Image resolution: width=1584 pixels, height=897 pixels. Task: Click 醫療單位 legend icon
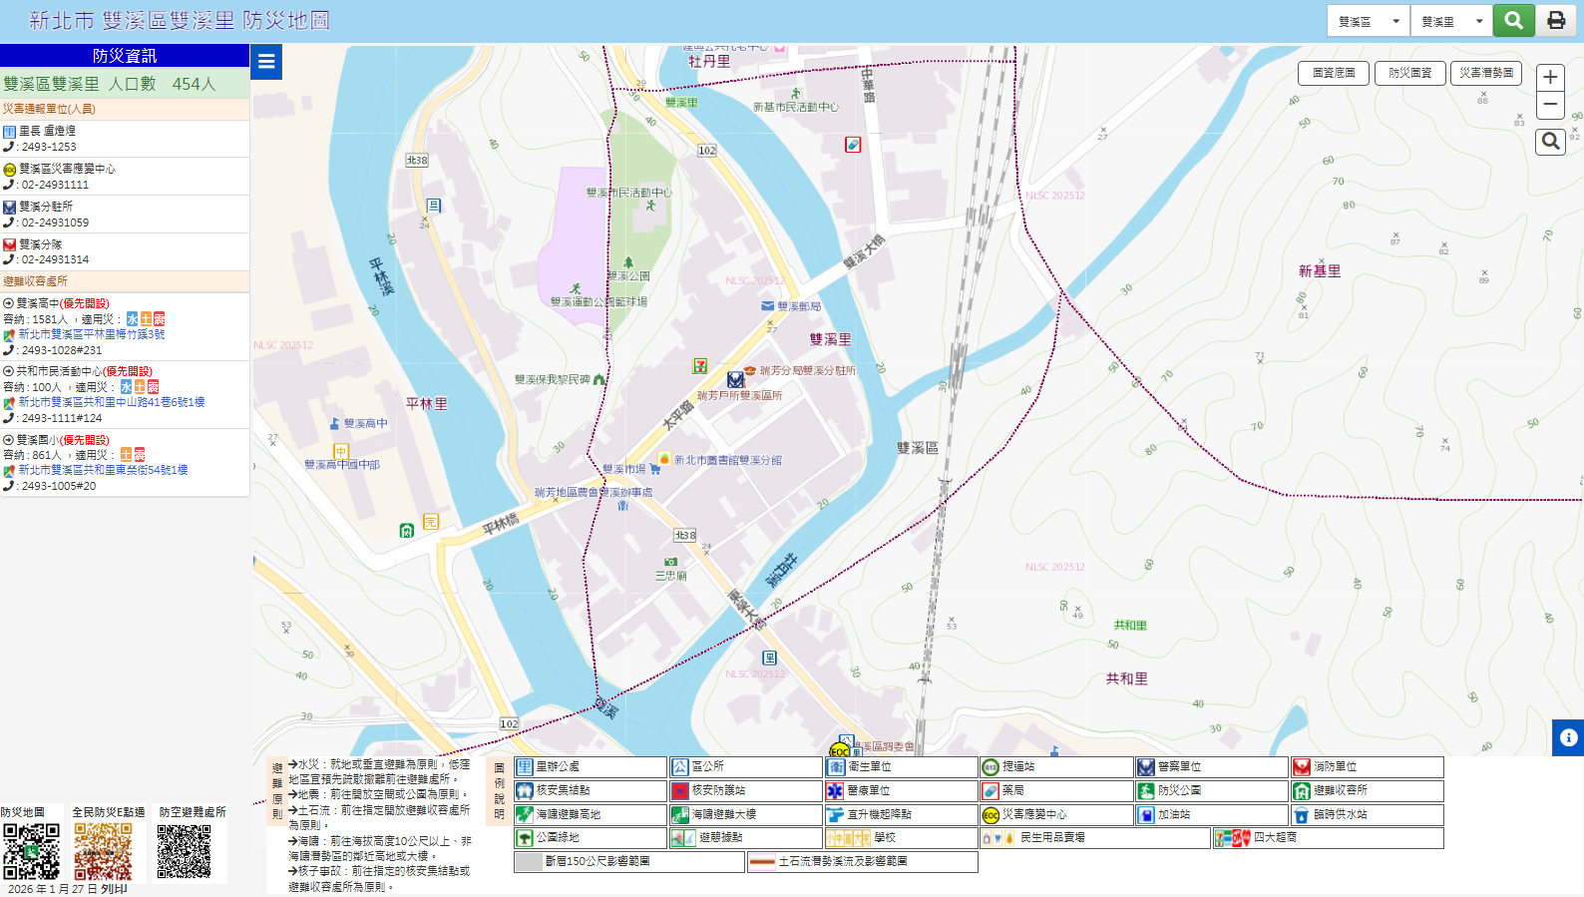(836, 790)
